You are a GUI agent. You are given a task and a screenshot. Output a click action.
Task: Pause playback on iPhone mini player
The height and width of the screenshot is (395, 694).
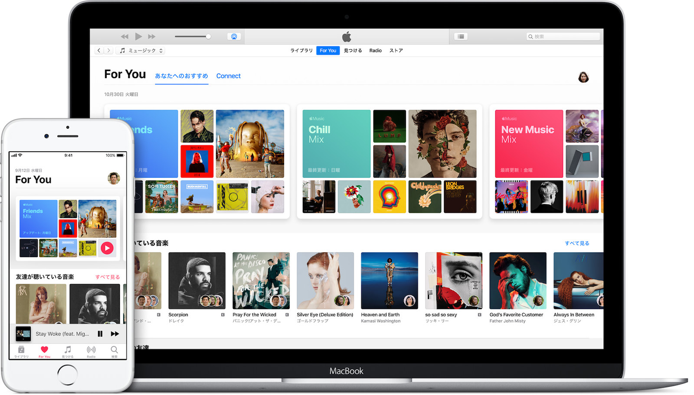click(x=100, y=334)
